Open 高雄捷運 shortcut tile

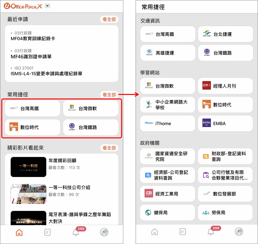tap(168, 53)
